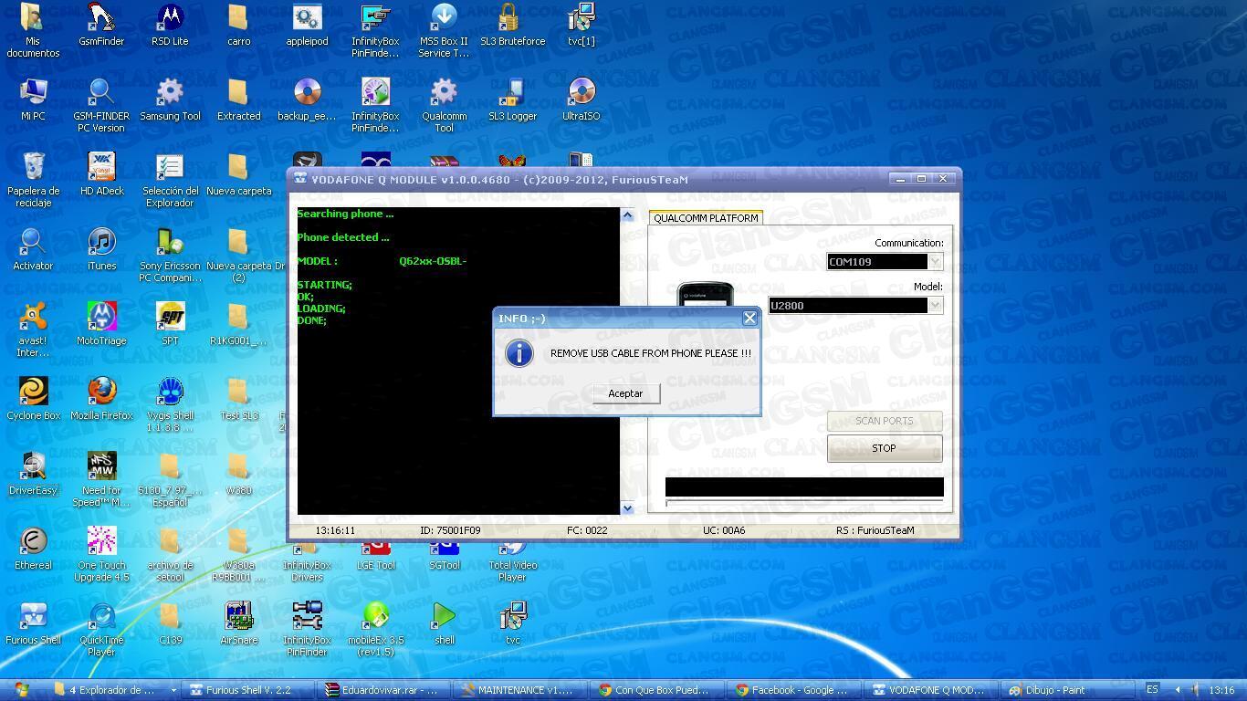Open SPT desktop icon
Viewport: 1247px width, 701px height.
[170, 325]
